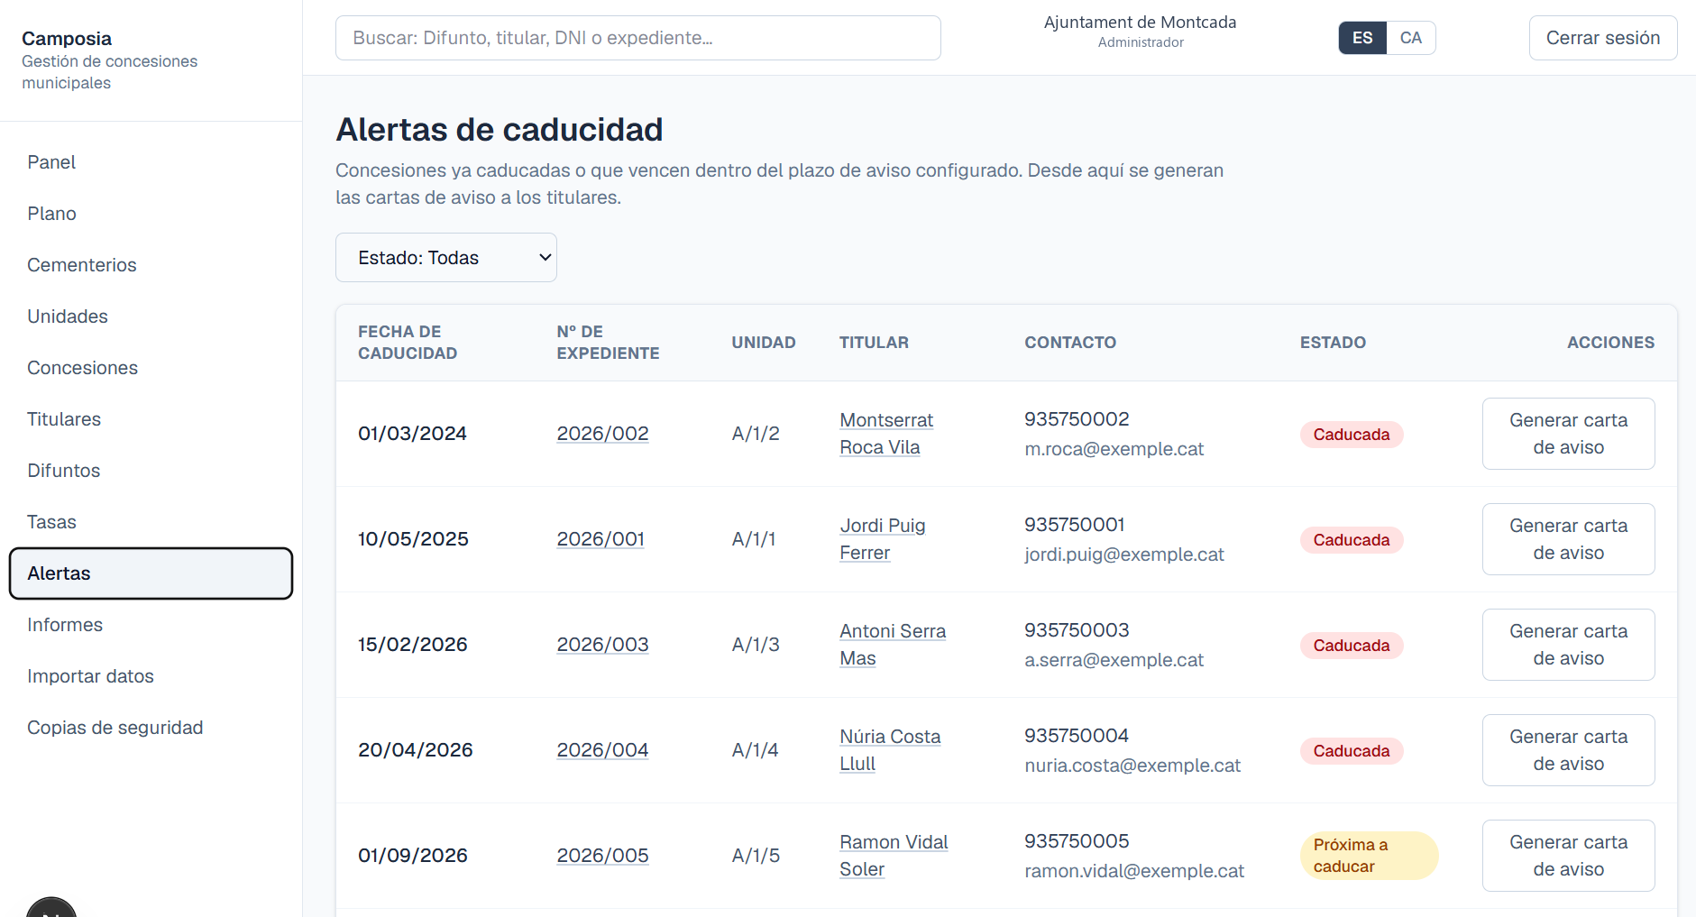
Task: Open Copias de seguridad
Action: (151, 728)
